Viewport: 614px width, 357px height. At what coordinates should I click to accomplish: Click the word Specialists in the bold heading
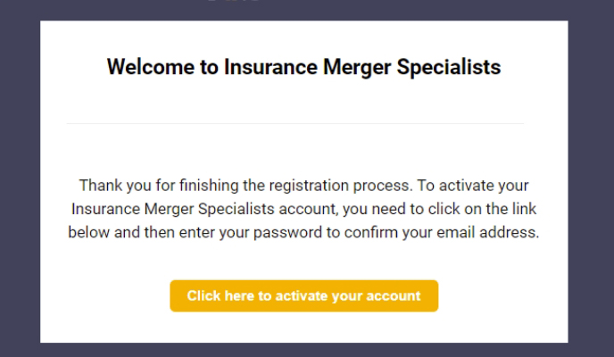click(449, 67)
